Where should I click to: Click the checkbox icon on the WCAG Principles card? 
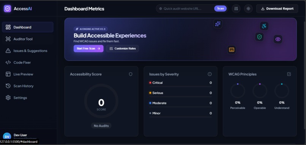click(x=289, y=74)
